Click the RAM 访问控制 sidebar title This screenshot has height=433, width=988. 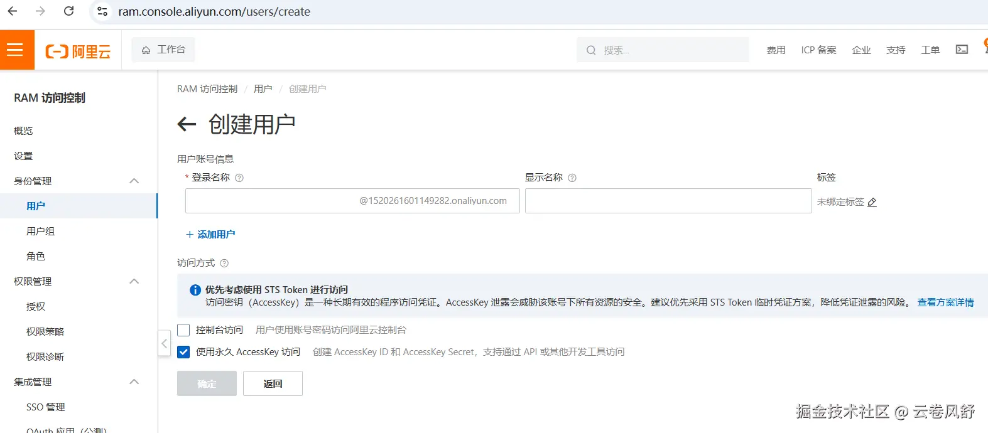tap(50, 98)
